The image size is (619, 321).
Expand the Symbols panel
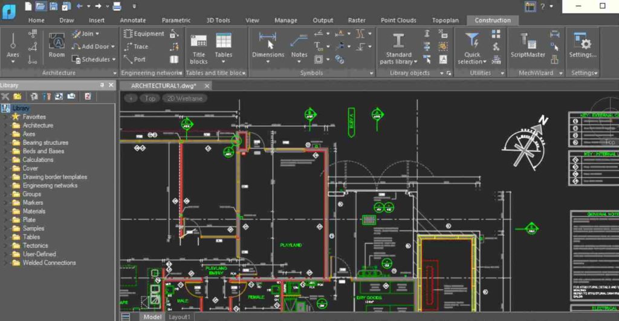point(372,73)
